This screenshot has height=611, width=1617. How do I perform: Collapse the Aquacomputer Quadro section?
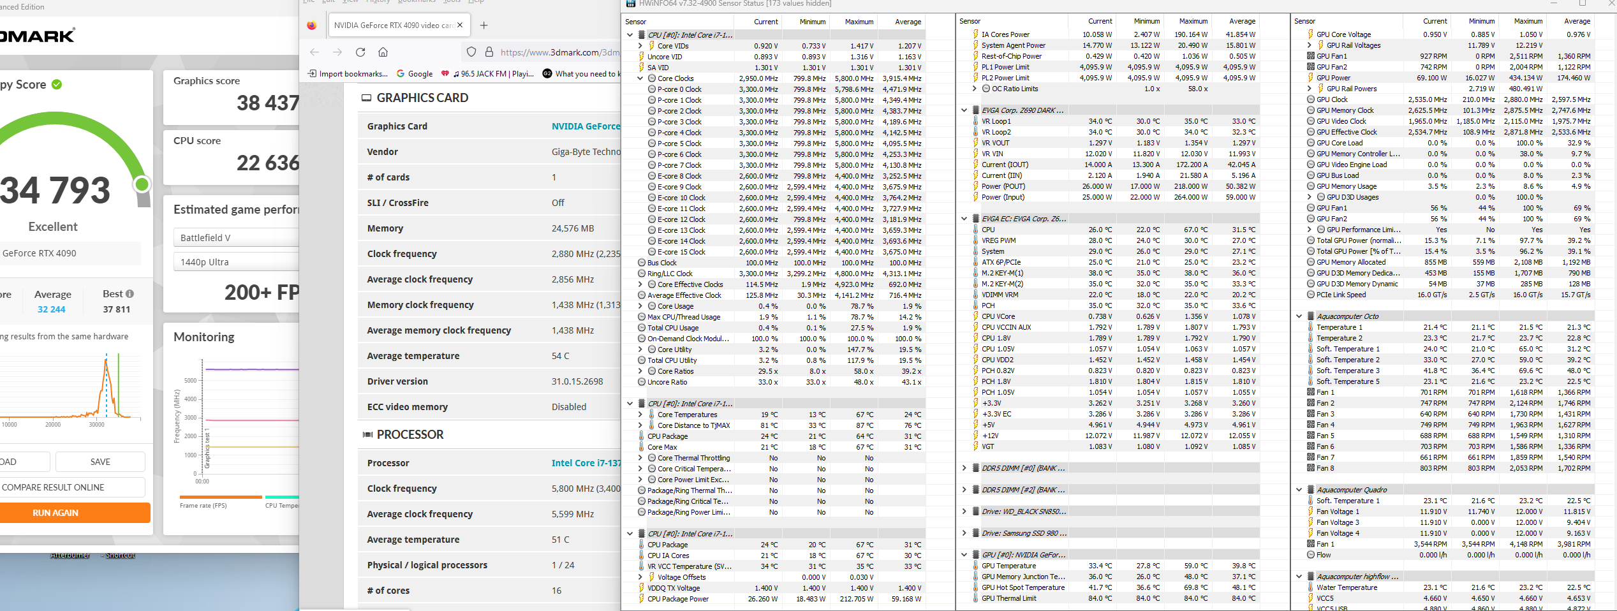click(1299, 490)
